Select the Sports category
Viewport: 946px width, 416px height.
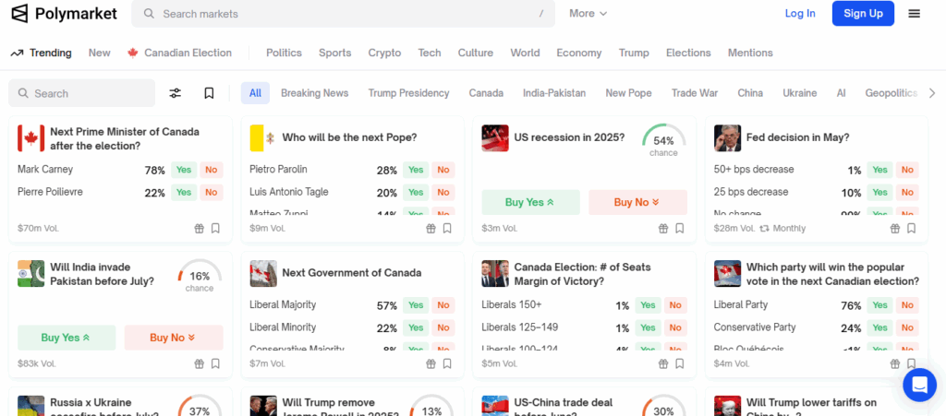click(334, 53)
